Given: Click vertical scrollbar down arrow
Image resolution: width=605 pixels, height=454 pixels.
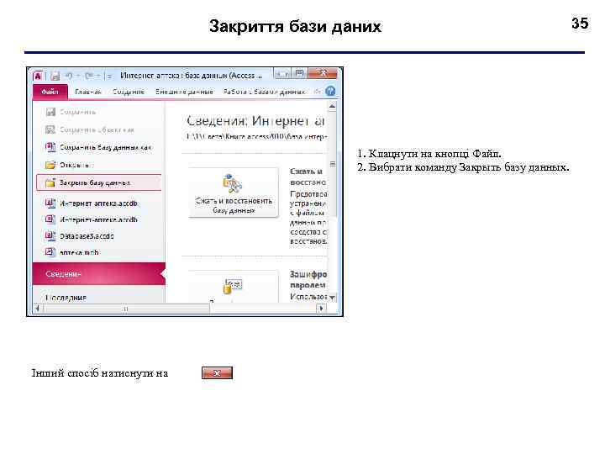Looking at the screenshot, I should (332, 298).
